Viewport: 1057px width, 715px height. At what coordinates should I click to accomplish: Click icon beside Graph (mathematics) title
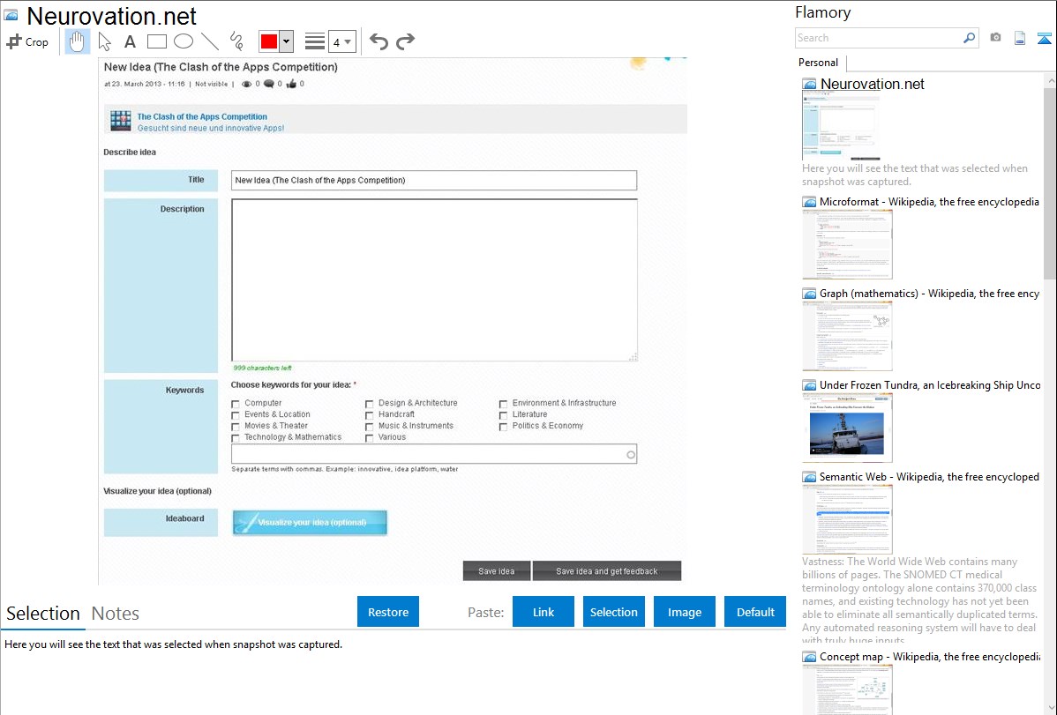[810, 294]
